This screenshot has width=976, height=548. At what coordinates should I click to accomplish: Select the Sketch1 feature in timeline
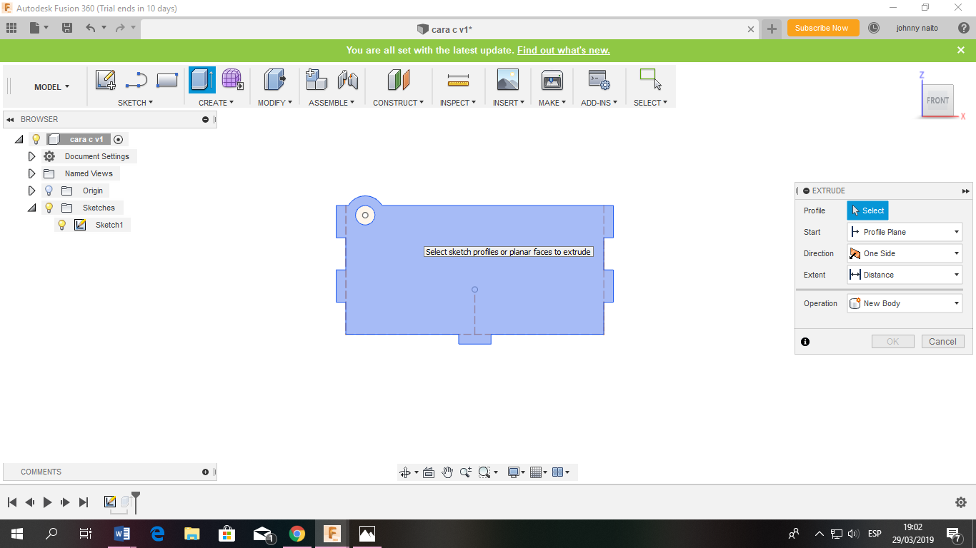pyautogui.click(x=110, y=502)
